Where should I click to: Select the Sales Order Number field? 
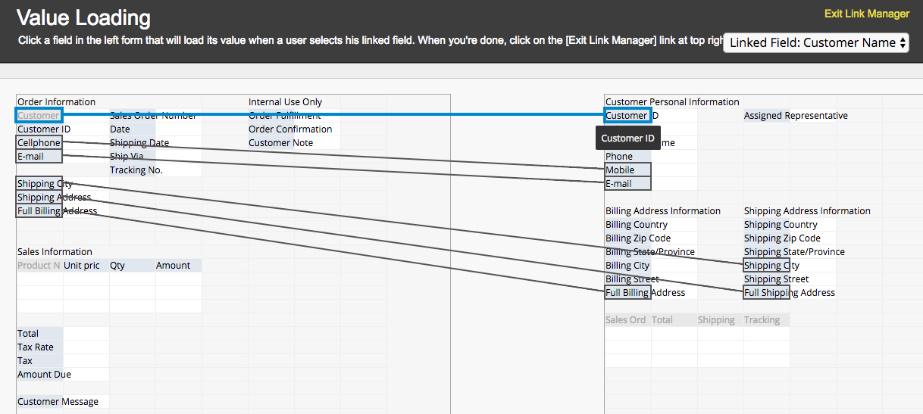tap(153, 116)
